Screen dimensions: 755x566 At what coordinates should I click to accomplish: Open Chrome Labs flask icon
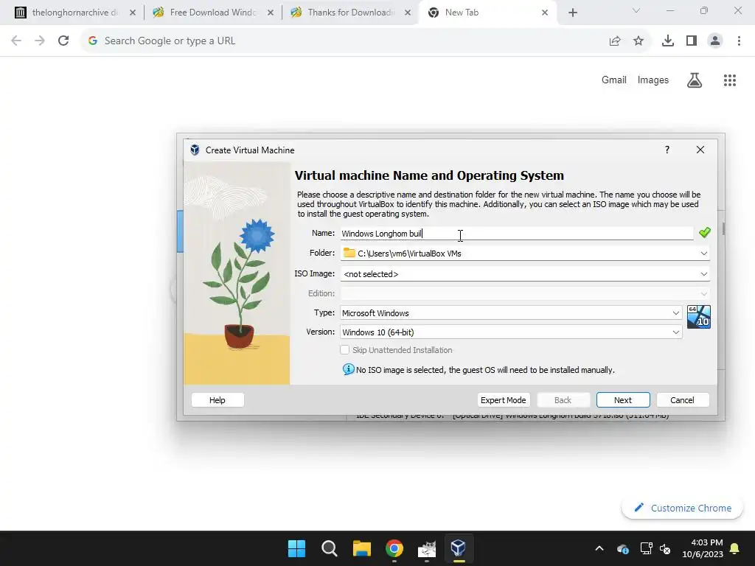(694, 80)
